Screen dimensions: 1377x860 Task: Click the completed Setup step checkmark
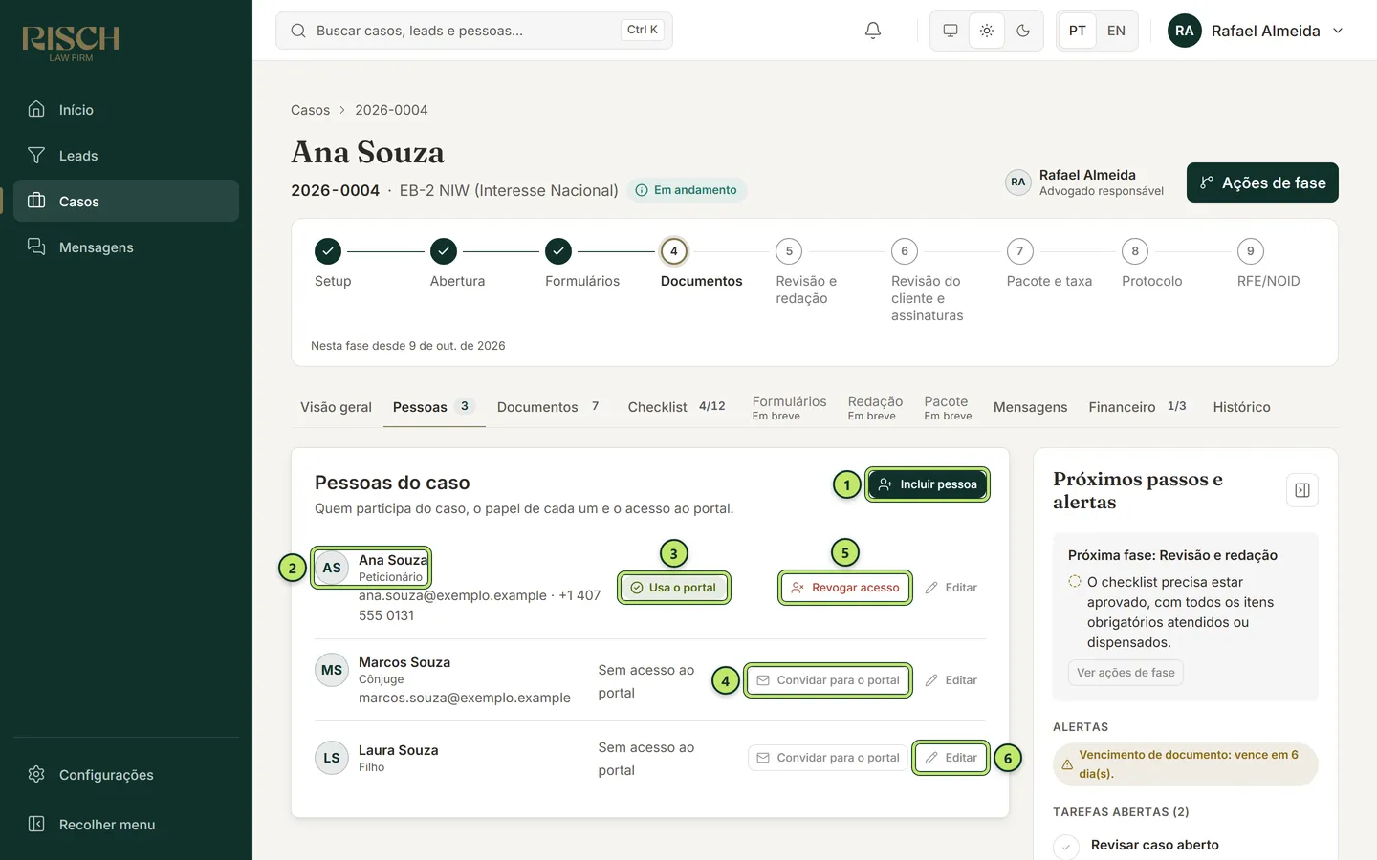tap(328, 251)
